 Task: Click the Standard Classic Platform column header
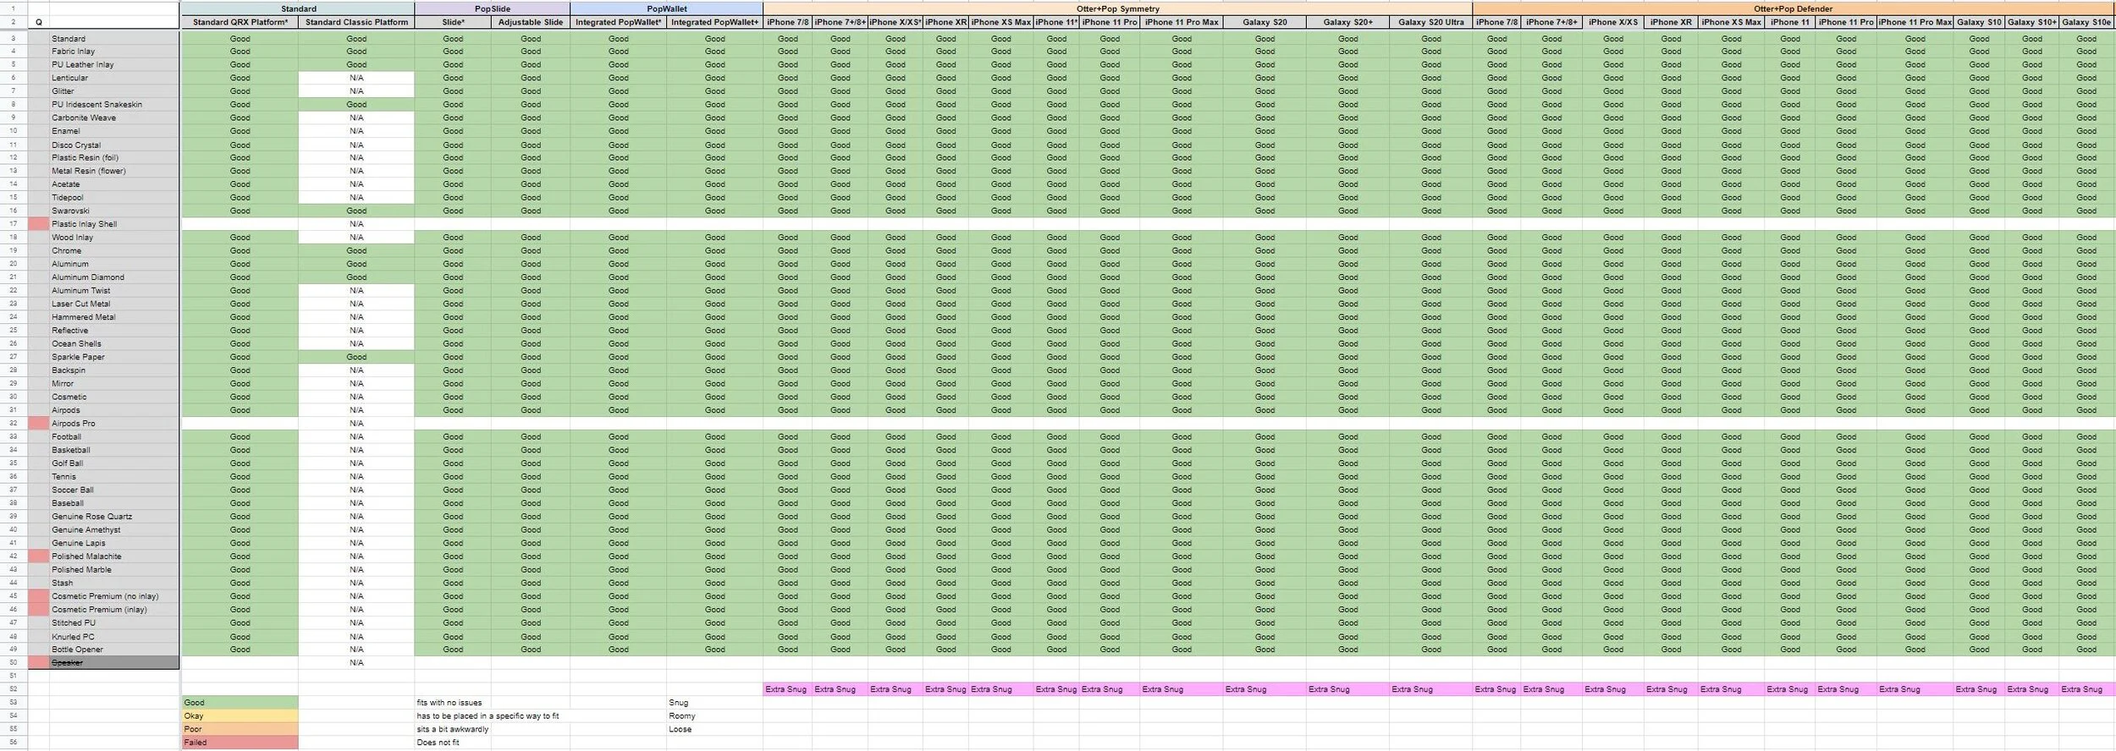(x=356, y=22)
